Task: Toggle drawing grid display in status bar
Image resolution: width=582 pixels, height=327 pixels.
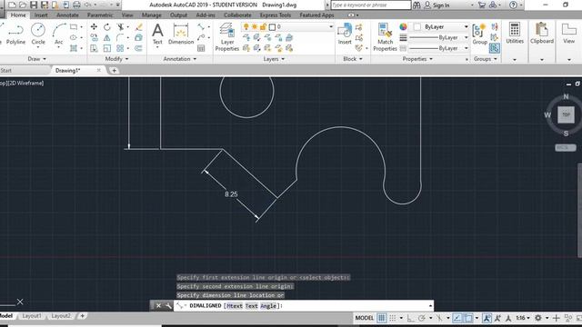Action: (381, 318)
